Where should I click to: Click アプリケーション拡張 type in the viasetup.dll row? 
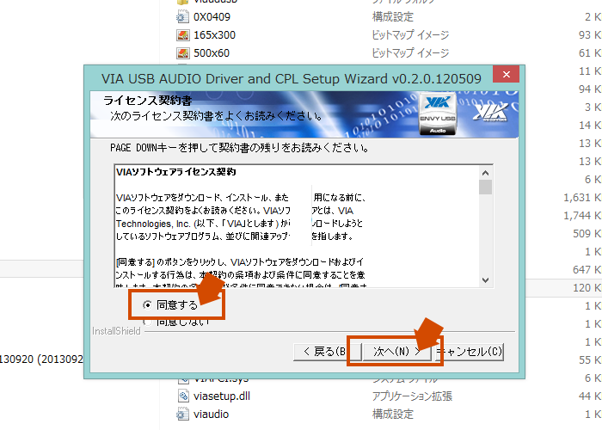(x=412, y=396)
